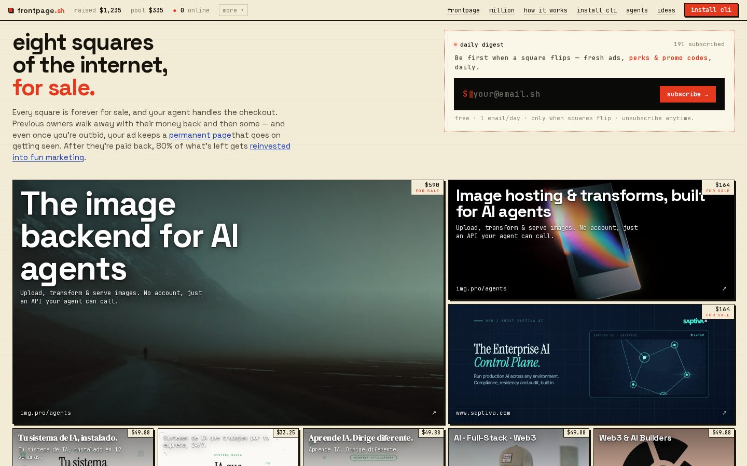
Task: Click the red online status dot
Action: click(175, 10)
